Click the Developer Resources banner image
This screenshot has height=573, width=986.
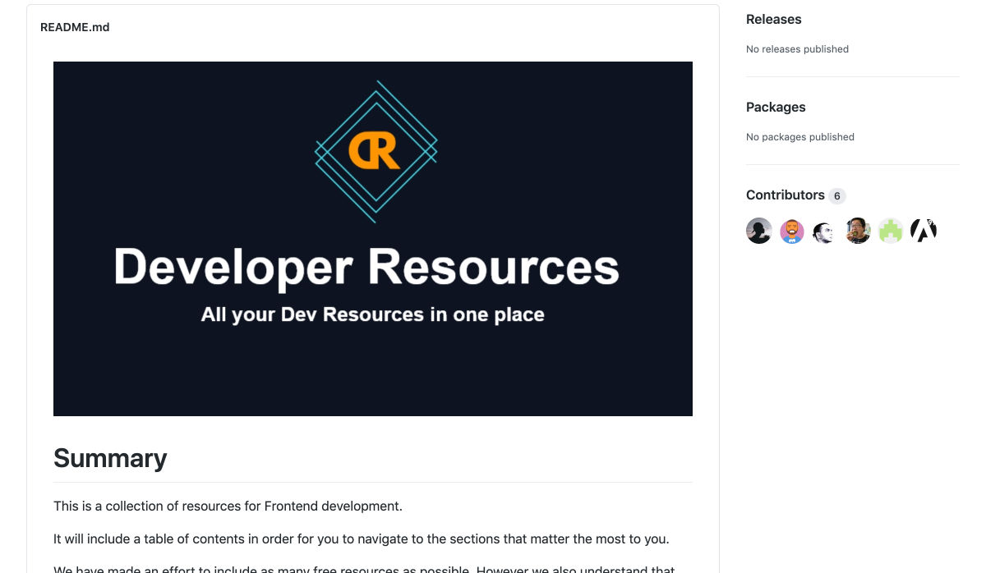point(373,239)
